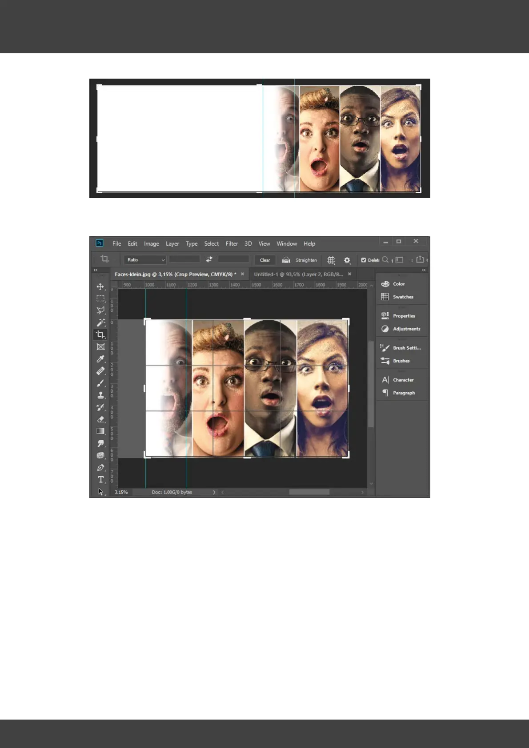Screen dimensions: 529x748
Task: Switch to Untitled-1 document tab
Action: click(298, 274)
